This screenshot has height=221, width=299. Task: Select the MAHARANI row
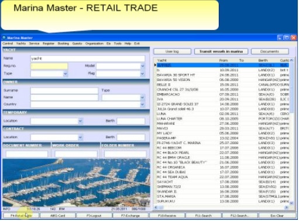click(x=222, y=124)
